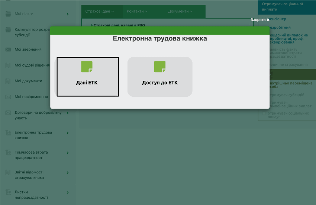This screenshot has width=316, height=205.
Task: Click the Договори на добровільну участь envelope icon
Action: coord(8,113)
